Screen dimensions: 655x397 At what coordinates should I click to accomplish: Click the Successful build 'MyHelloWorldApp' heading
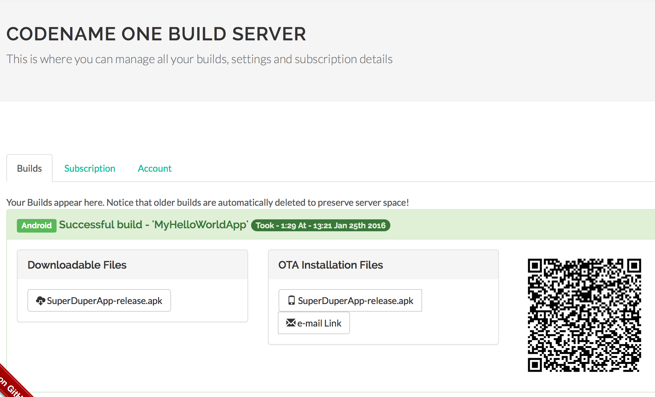(x=153, y=225)
